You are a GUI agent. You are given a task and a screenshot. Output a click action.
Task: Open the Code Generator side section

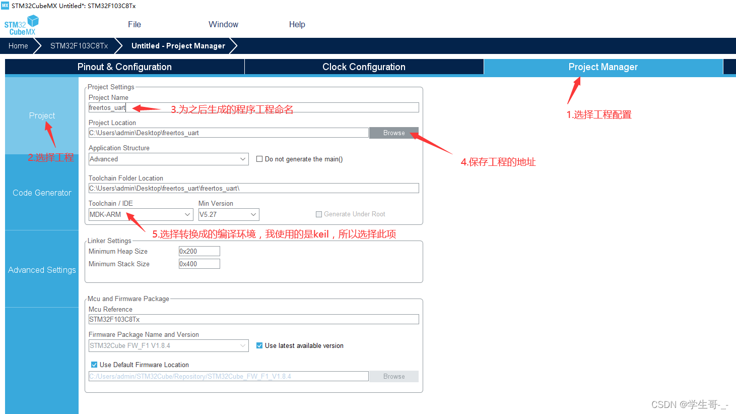point(42,193)
